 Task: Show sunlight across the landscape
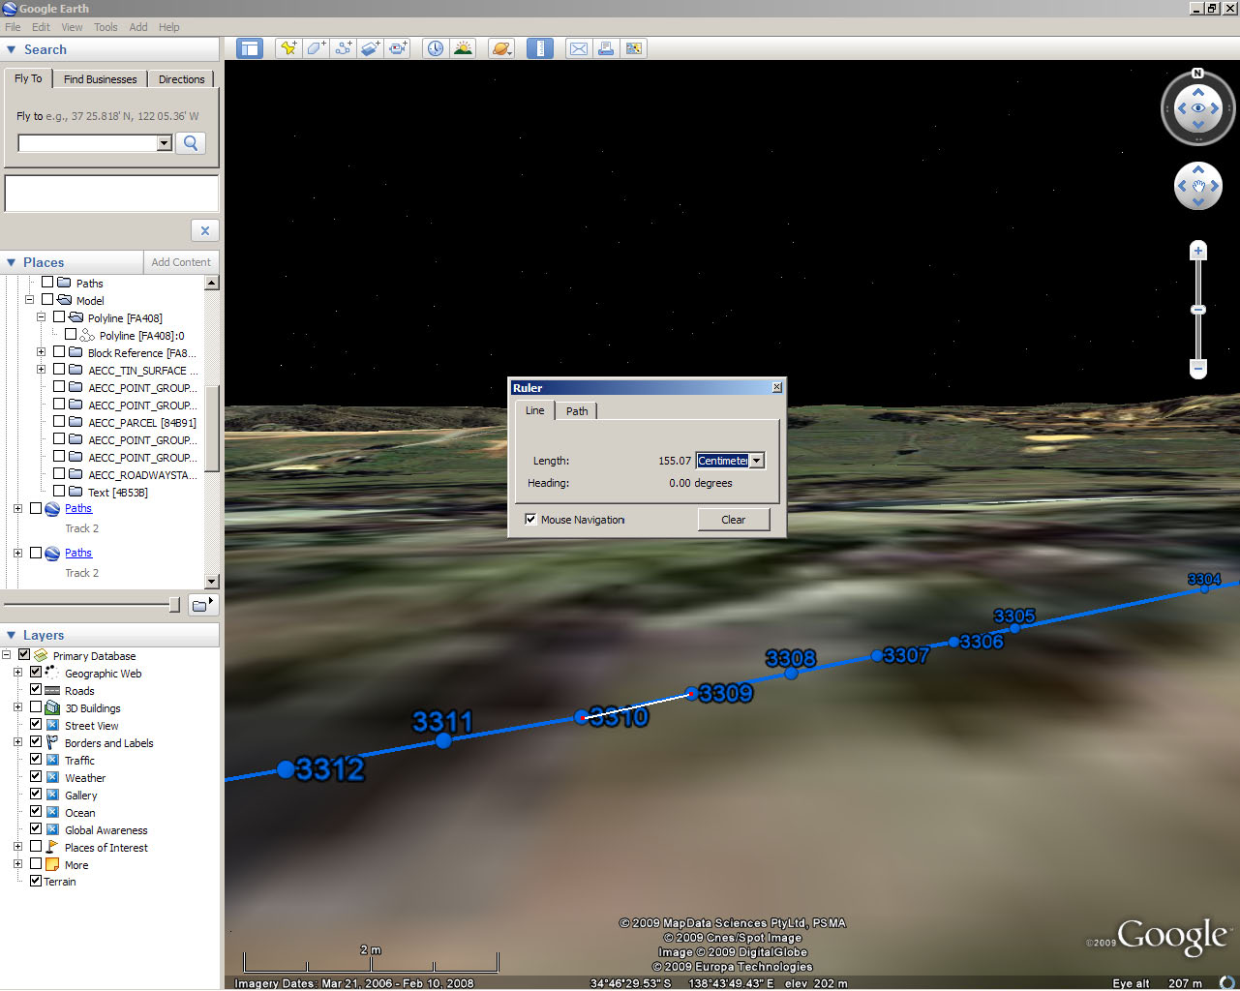(x=463, y=48)
